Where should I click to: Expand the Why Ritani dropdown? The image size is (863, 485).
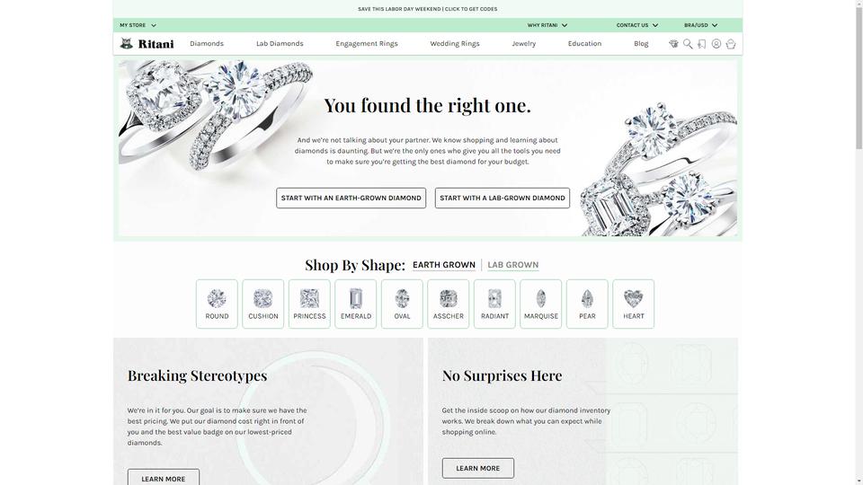coord(547,25)
